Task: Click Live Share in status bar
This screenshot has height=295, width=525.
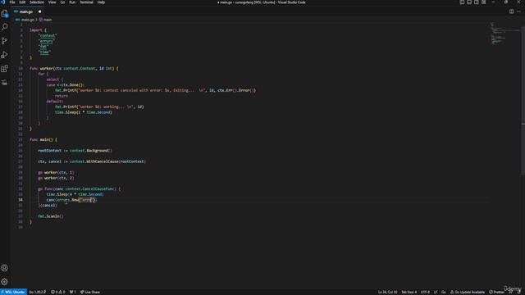Action: (x=90, y=292)
